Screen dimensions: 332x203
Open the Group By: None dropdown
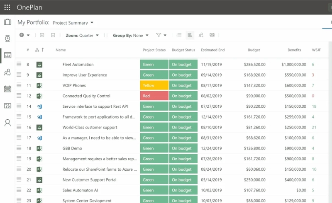(130, 35)
